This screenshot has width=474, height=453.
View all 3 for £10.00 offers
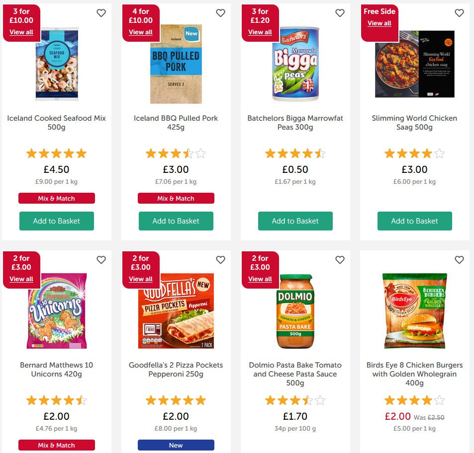pos(21,32)
